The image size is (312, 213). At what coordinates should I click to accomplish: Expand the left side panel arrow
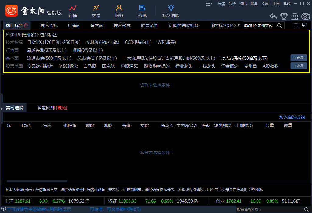[2, 109]
